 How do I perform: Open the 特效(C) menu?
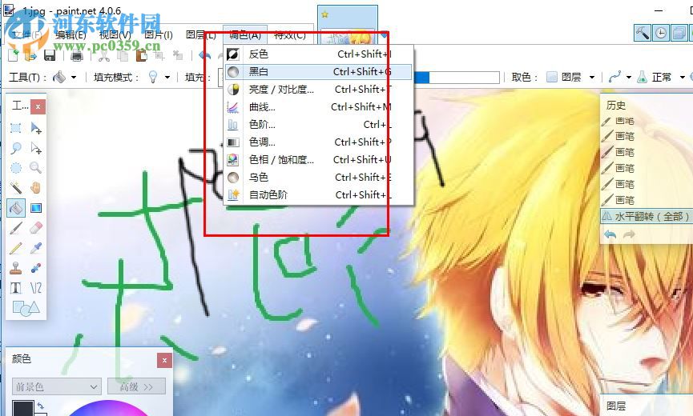tap(290, 35)
